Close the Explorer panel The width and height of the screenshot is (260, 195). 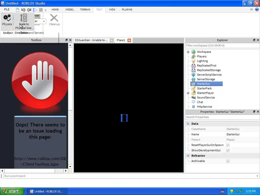click(x=258, y=40)
